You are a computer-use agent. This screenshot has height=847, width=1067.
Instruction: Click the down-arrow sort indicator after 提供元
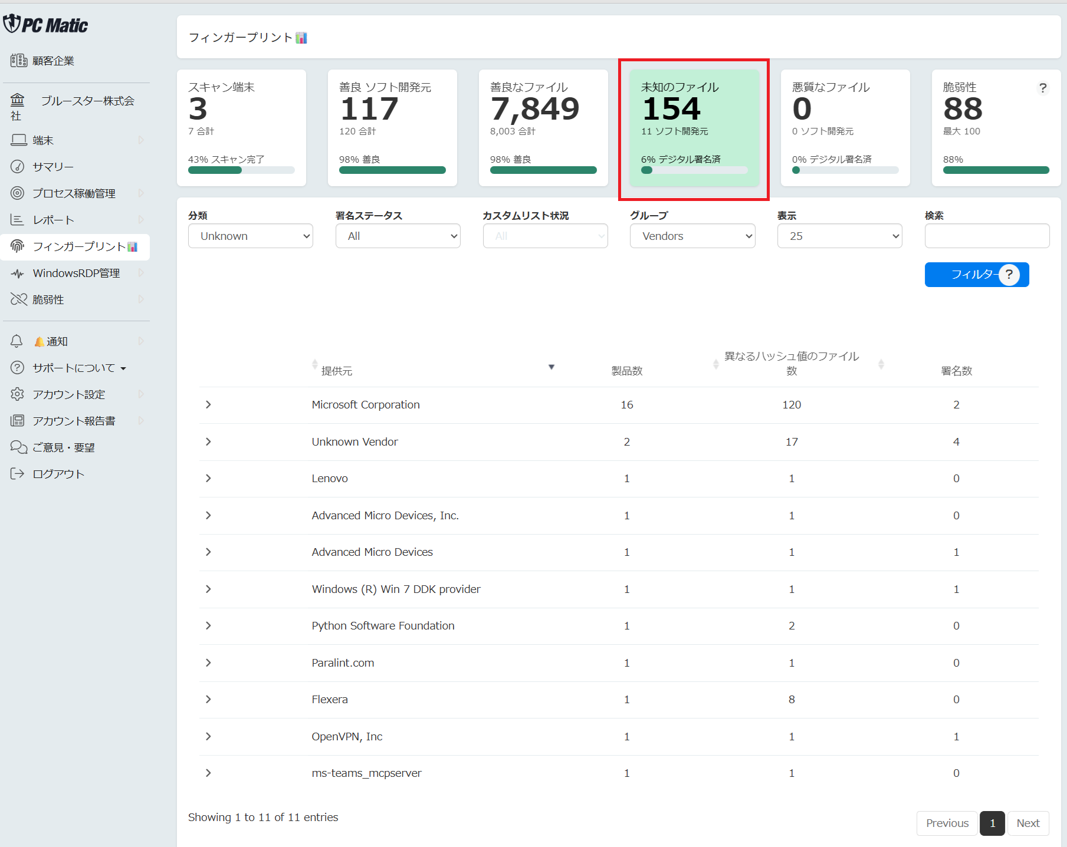click(x=551, y=367)
